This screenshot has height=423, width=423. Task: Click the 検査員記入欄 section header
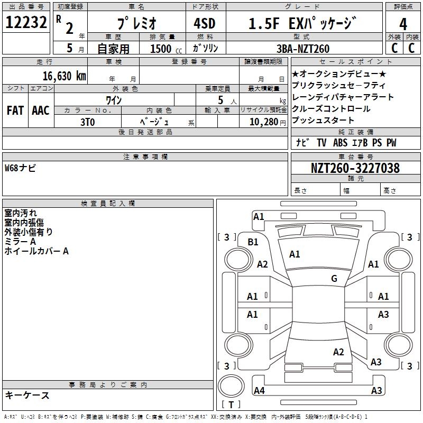tap(108, 204)
